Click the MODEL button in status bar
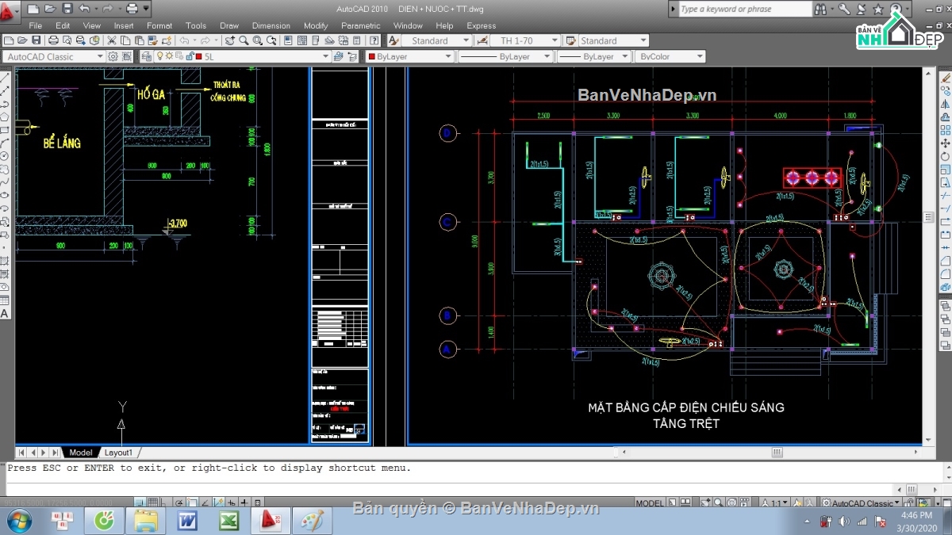The width and height of the screenshot is (952, 535). [x=650, y=503]
